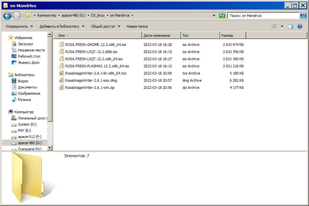This screenshot has width=309, height=206.
Task: Select the apacer480 (G:) drive
Action: click(x=25, y=143)
